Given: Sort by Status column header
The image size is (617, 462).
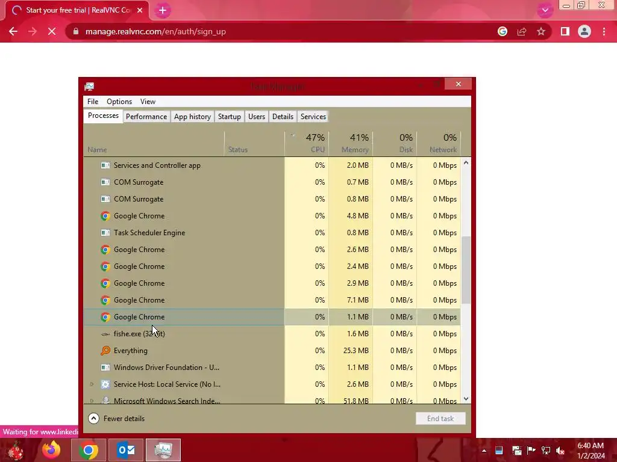Looking at the screenshot, I should tap(254, 144).
